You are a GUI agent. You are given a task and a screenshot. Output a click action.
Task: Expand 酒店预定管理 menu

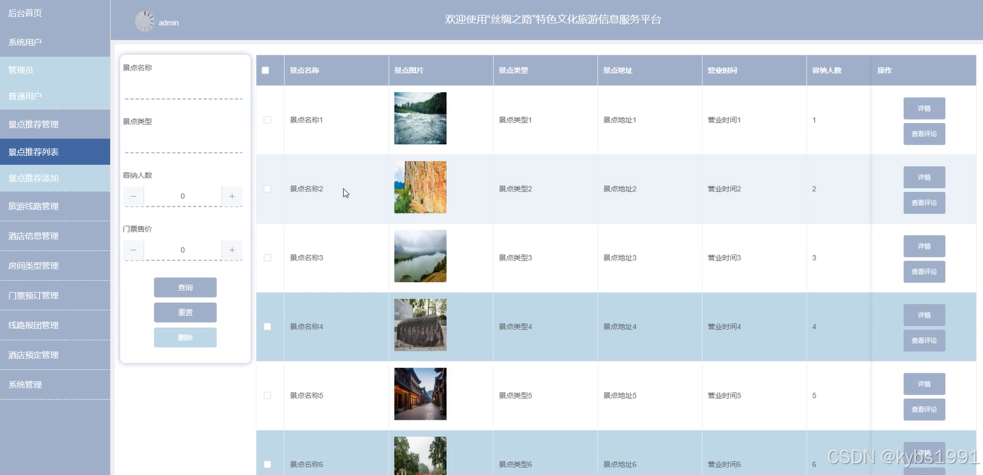[x=55, y=355]
